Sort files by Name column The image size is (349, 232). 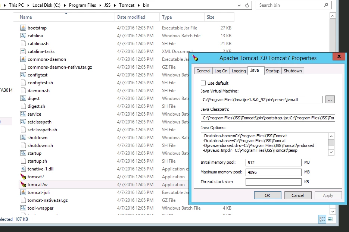click(64, 17)
